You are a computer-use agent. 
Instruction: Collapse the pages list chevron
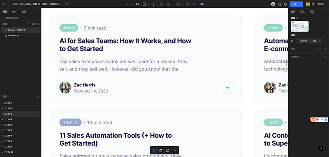point(38,24)
